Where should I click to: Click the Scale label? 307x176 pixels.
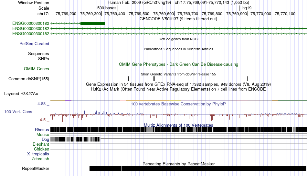[44, 8]
